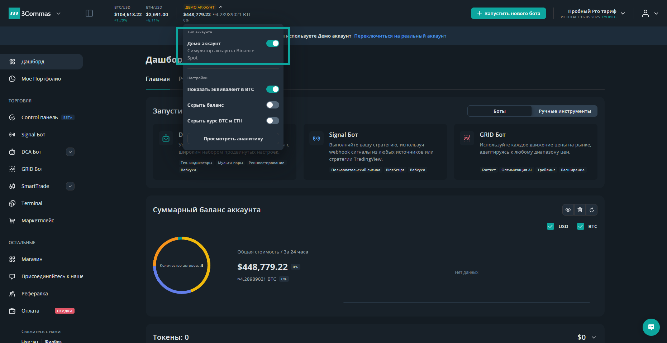Click community chat bubble icon in sidebar
Viewport: 667px width, 343px height.
click(x=12, y=276)
